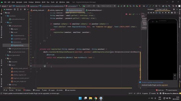Open Search Everywhere magnifier icon
181x101 pixels.
click(173, 6)
